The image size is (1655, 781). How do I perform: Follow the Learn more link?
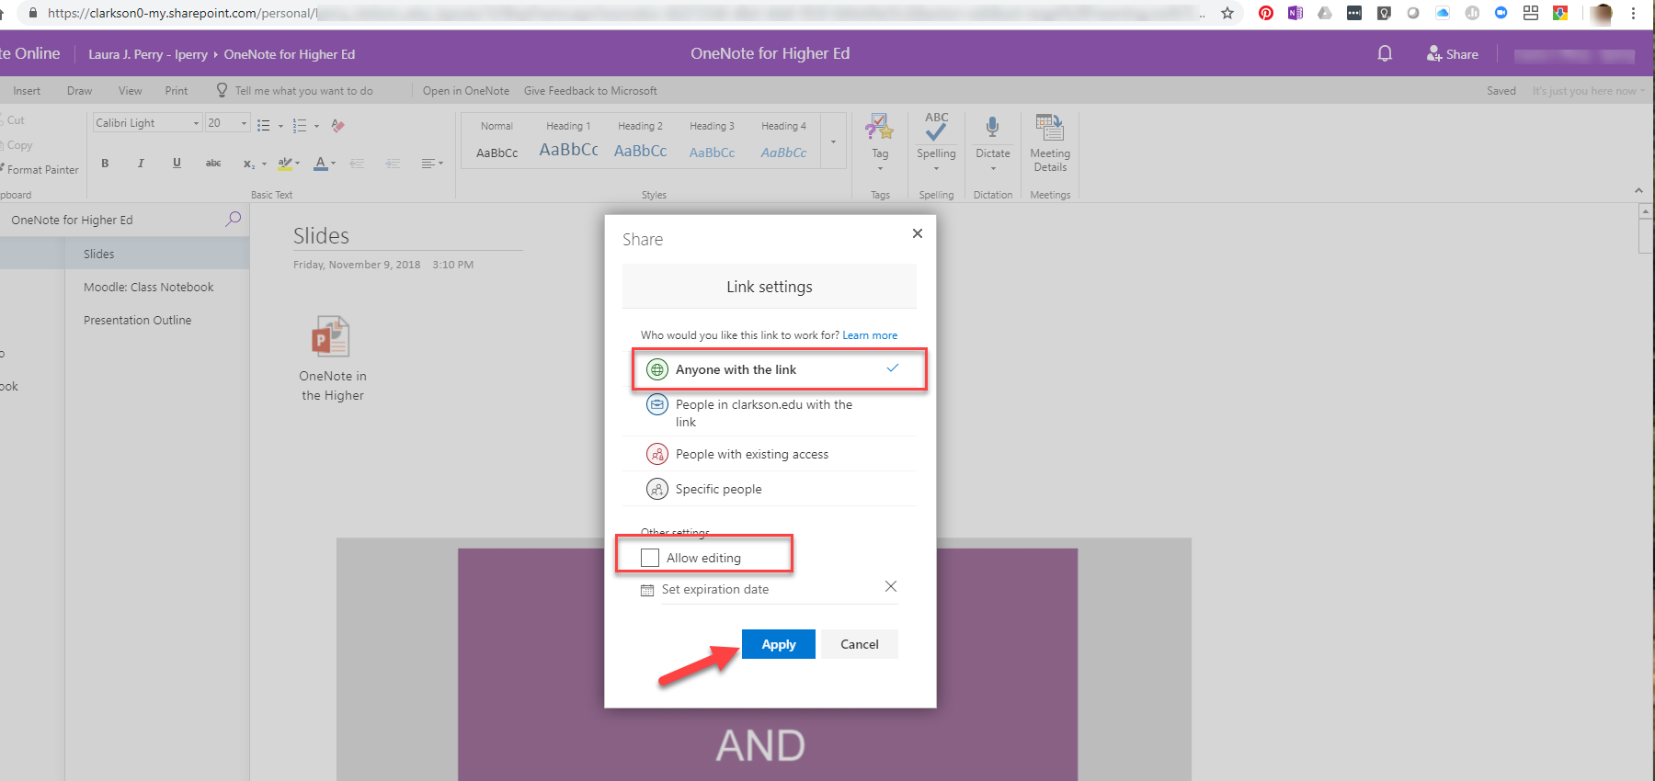(870, 335)
